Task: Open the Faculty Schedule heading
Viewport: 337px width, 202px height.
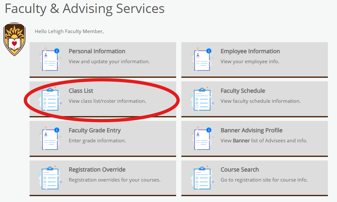Action: pyautogui.click(x=243, y=91)
